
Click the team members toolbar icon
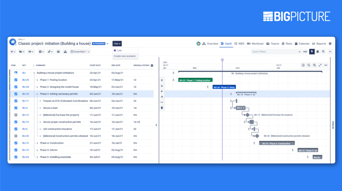coord(58,52)
